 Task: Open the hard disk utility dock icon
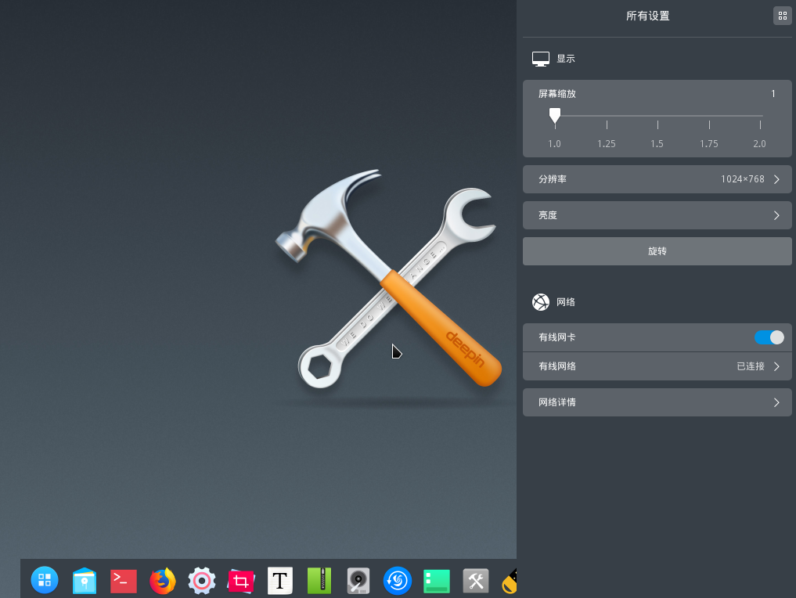[358, 581]
